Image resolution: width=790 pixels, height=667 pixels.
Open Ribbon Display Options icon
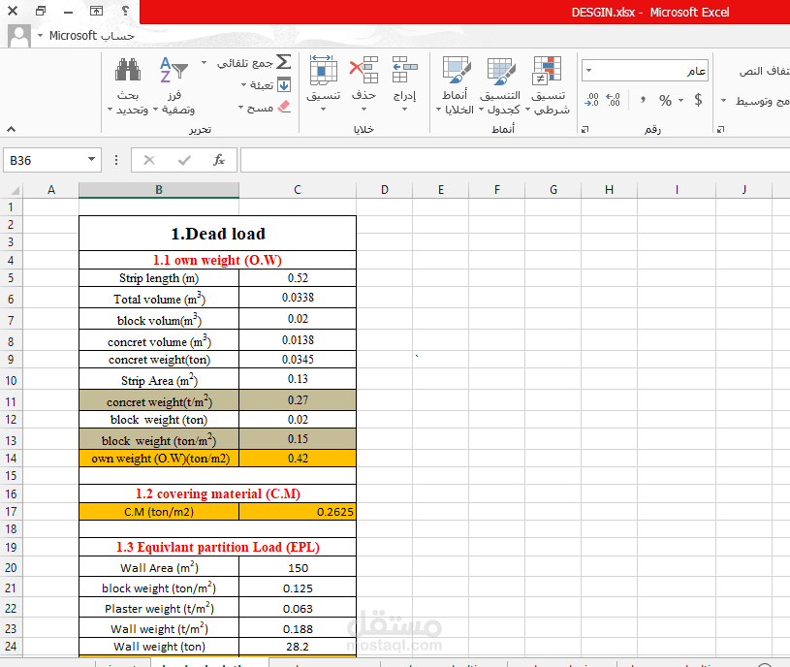point(96,11)
